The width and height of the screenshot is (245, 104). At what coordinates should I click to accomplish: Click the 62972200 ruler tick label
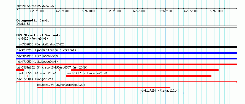click(191, 11)
